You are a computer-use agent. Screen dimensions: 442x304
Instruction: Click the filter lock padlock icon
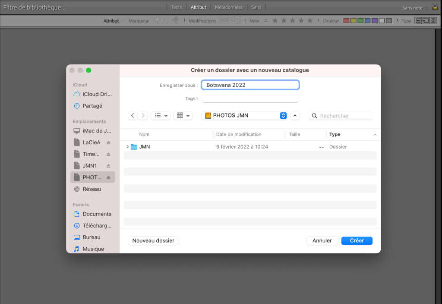pyautogui.click(x=435, y=7)
